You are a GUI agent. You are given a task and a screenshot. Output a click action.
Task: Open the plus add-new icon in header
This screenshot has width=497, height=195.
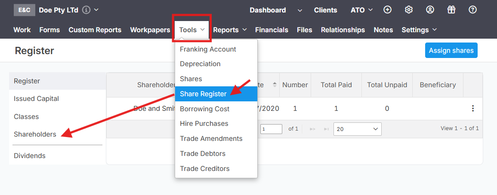(x=387, y=10)
